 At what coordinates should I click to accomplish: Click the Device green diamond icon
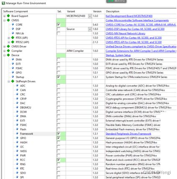pos(8,55)
